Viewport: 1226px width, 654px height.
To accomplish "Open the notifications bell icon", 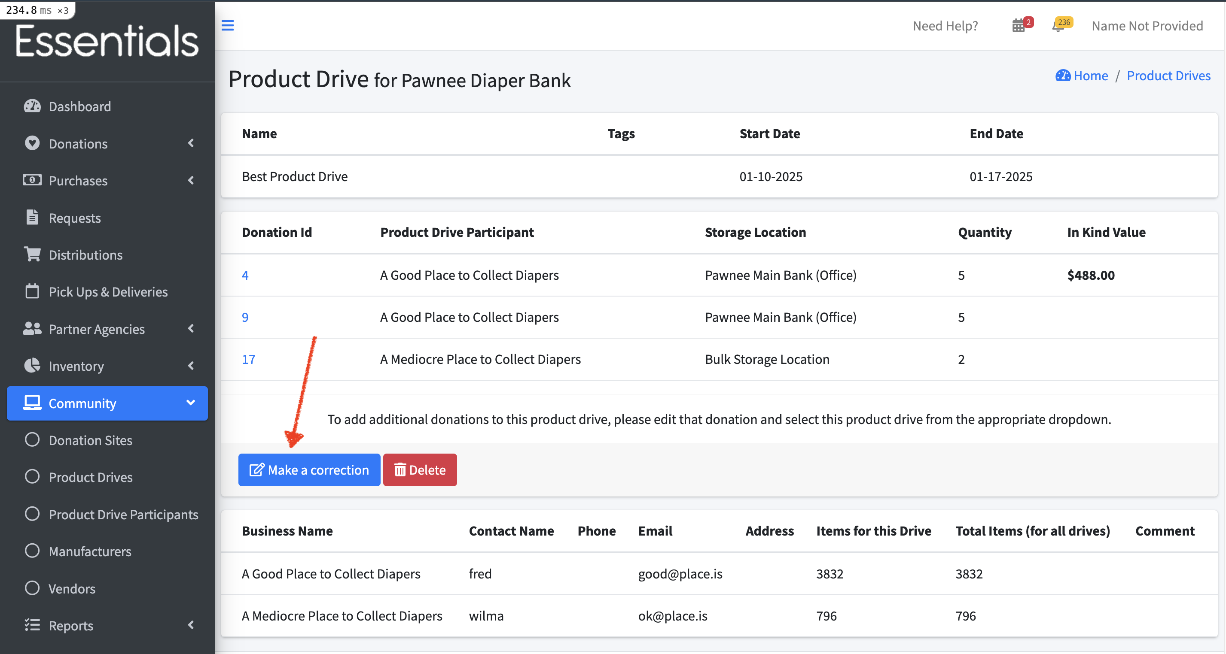I will coord(1058,26).
